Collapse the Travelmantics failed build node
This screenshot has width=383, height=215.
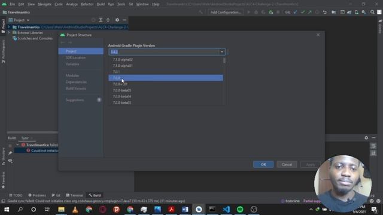(x=17, y=145)
